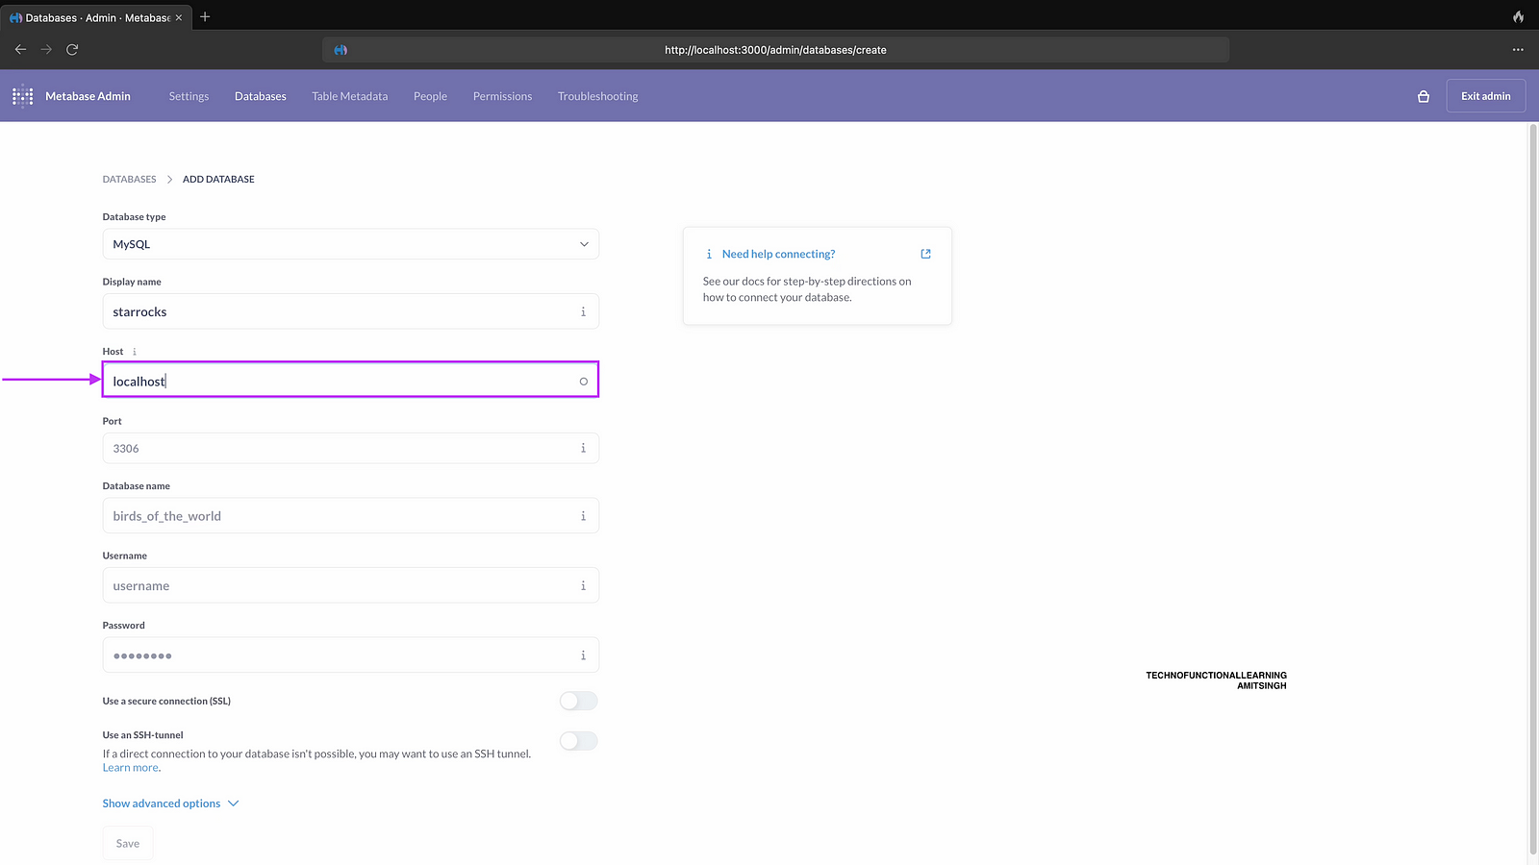Click the browser back arrow
This screenshot has height=865, width=1539.
pos(20,49)
